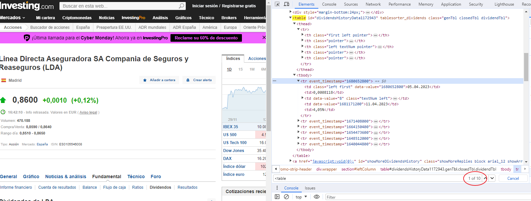Open the Dow Jones index link
The width and height of the screenshot is (531, 201).
pos(234,151)
